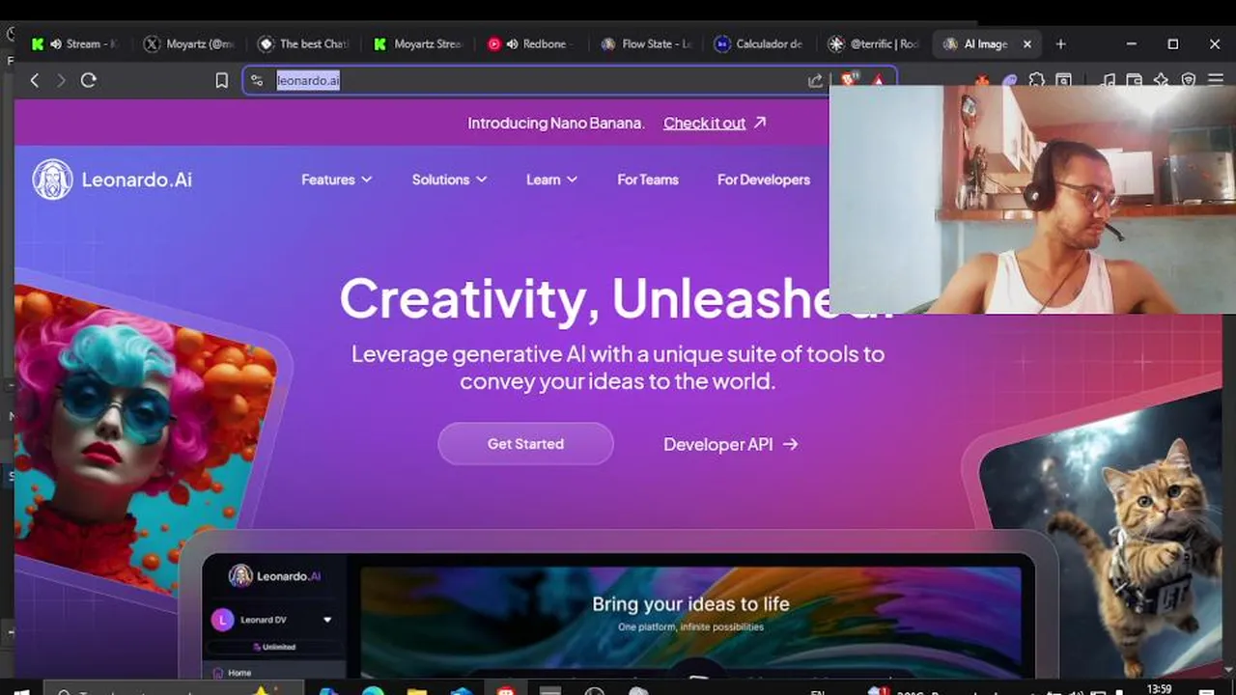1236x695 pixels.
Task: Bookmark this page using the bookmark icon
Action: tap(221, 80)
